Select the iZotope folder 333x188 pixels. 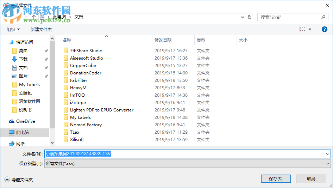point(78,103)
